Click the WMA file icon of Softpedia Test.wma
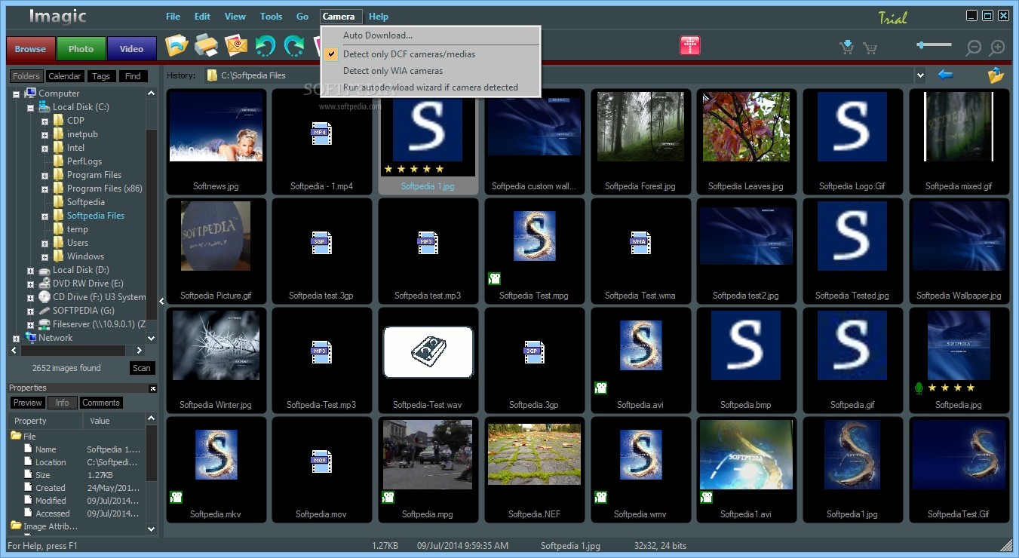The height and width of the screenshot is (558, 1019). pyautogui.click(x=640, y=242)
